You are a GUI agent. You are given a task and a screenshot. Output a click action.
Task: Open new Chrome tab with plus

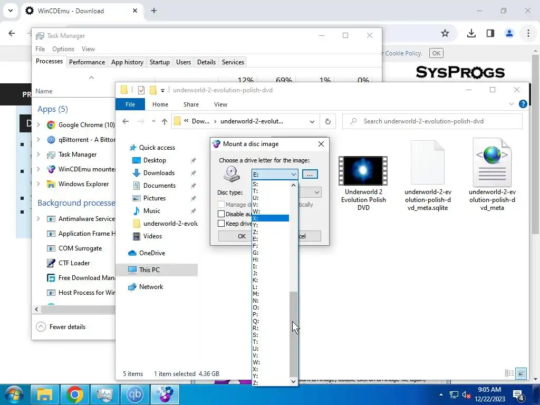coord(154,11)
